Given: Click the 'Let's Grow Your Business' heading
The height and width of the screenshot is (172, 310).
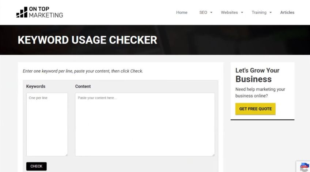Looking at the screenshot, I should coord(257,75).
